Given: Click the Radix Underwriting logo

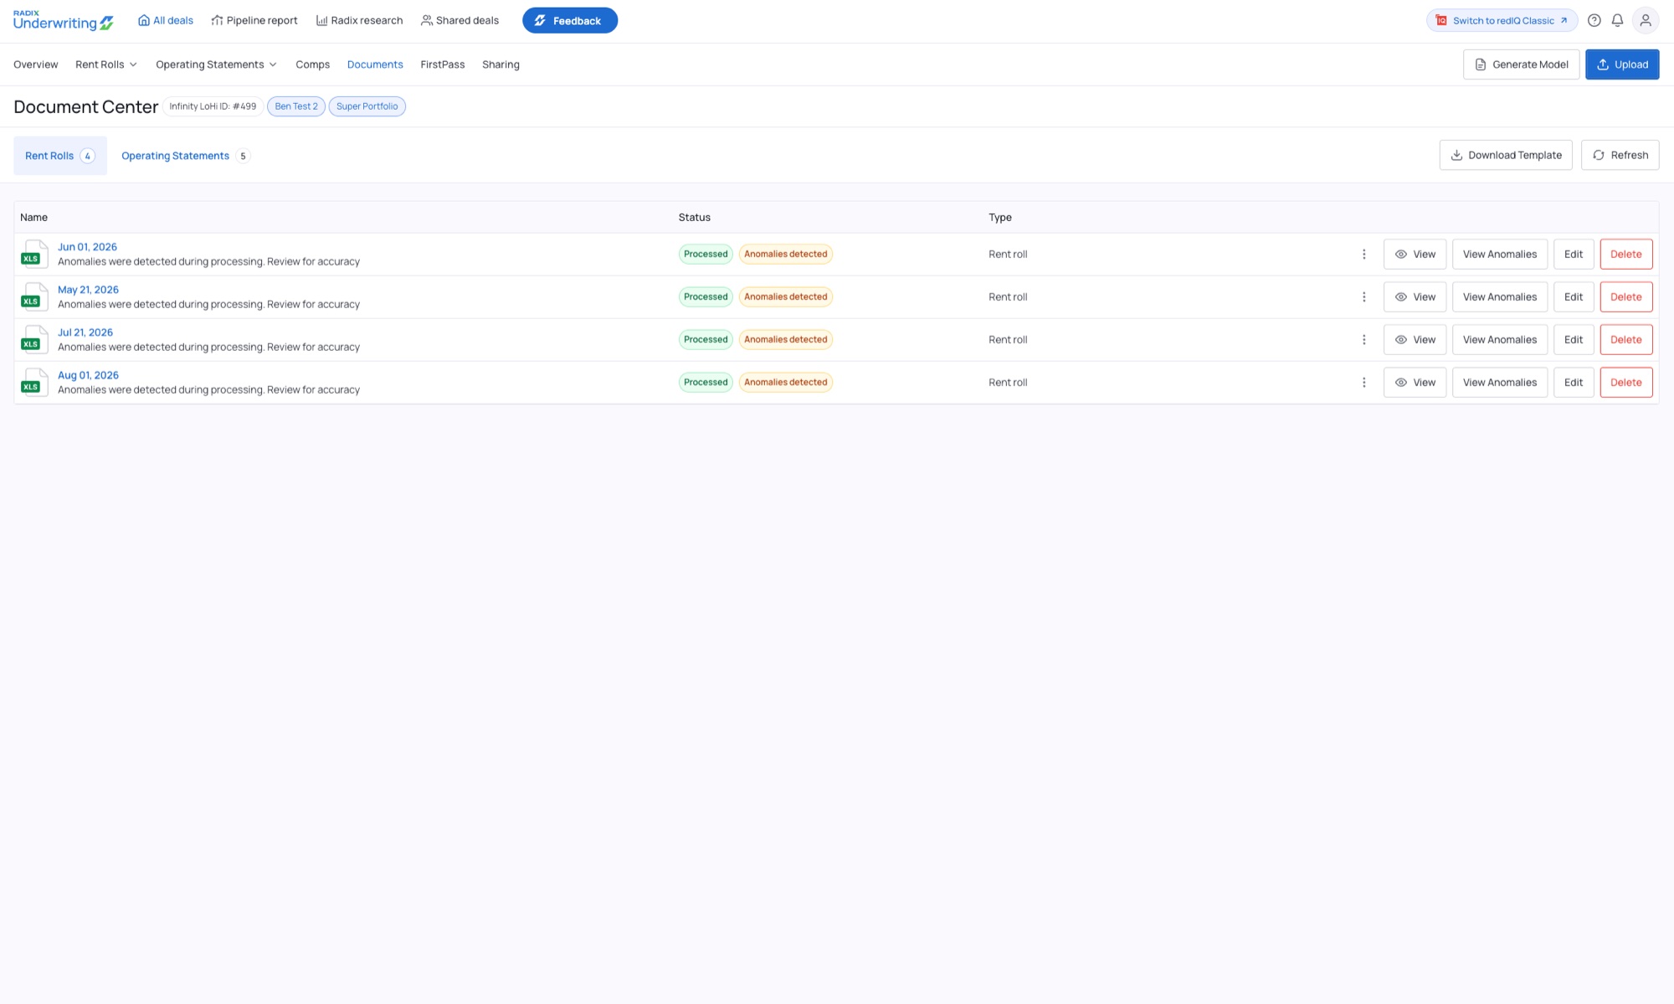Looking at the screenshot, I should (x=64, y=21).
